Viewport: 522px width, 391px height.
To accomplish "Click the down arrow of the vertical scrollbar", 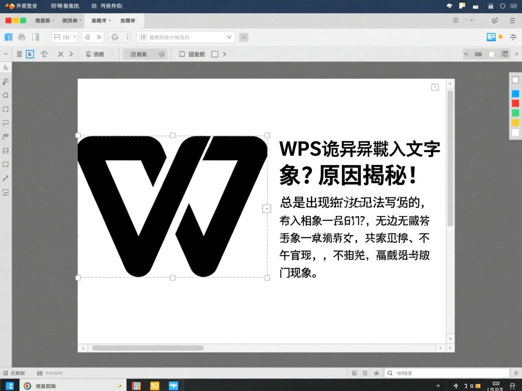I will (450, 338).
